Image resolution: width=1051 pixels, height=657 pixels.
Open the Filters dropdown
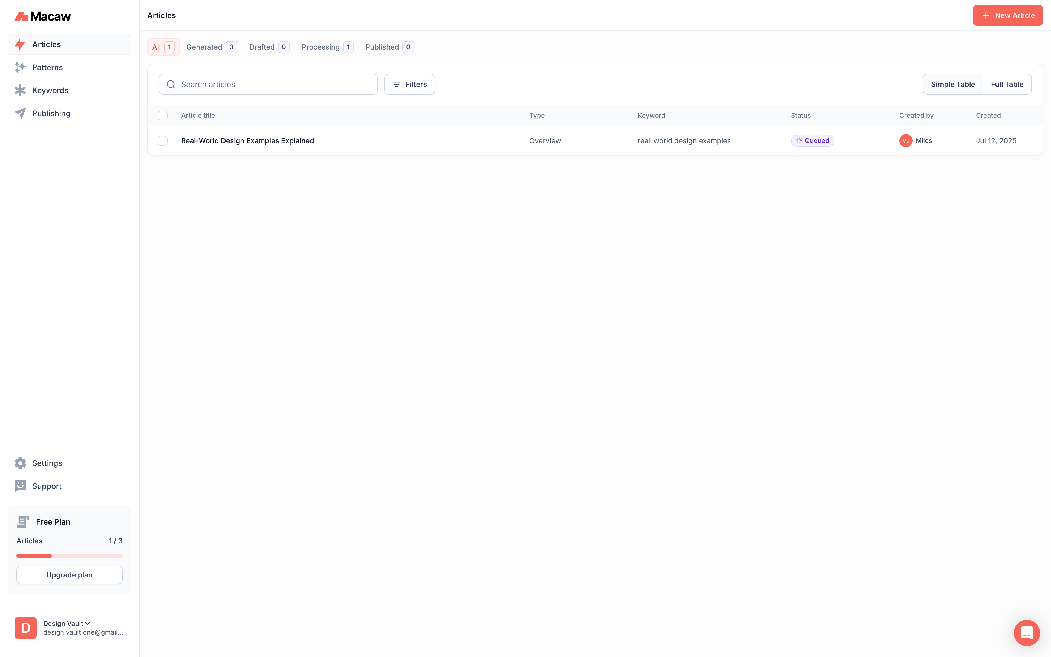point(409,84)
